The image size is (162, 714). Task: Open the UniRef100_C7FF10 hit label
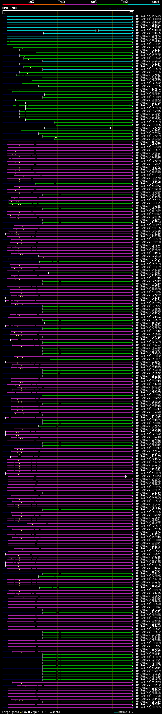point(148,47)
